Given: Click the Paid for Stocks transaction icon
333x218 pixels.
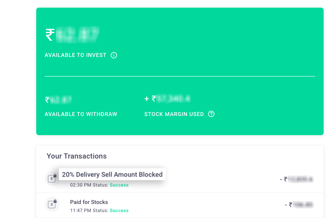Looking at the screenshot, I should 52,204.
